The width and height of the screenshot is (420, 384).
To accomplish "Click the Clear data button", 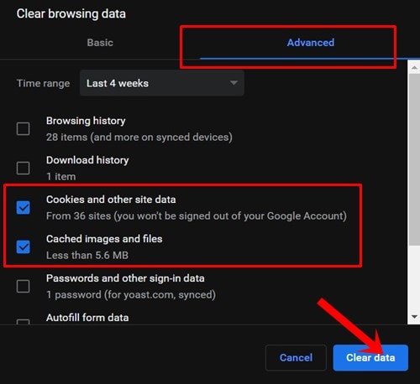I will (370, 358).
